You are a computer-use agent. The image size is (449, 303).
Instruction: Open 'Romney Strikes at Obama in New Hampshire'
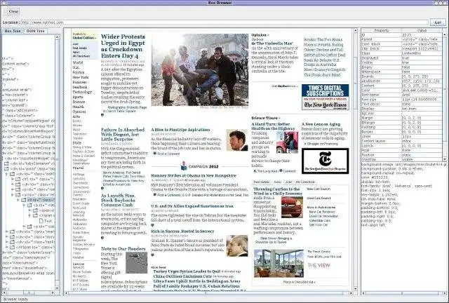click(194, 175)
